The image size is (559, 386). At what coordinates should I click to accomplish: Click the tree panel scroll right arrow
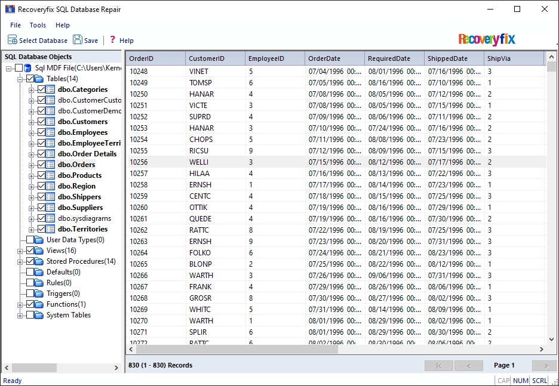pyautogui.click(x=116, y=368)
